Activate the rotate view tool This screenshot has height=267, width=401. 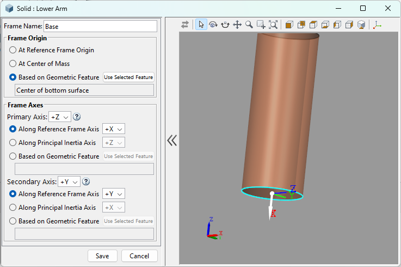[213, 25]
